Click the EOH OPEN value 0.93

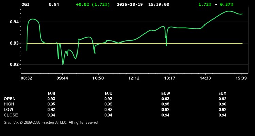point(51,99)
